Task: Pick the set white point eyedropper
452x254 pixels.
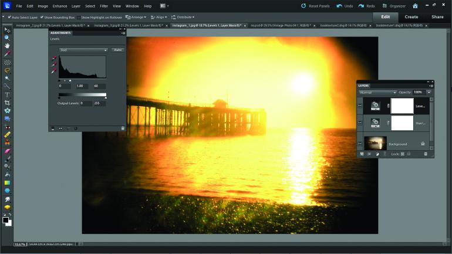Action: point(54,71)
